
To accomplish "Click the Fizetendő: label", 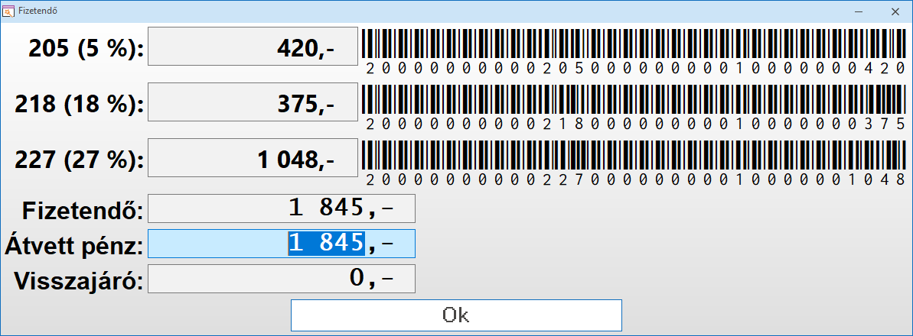I will [83, 211].
